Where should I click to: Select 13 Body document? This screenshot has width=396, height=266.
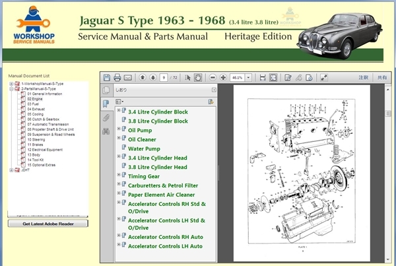click(34, 155)
